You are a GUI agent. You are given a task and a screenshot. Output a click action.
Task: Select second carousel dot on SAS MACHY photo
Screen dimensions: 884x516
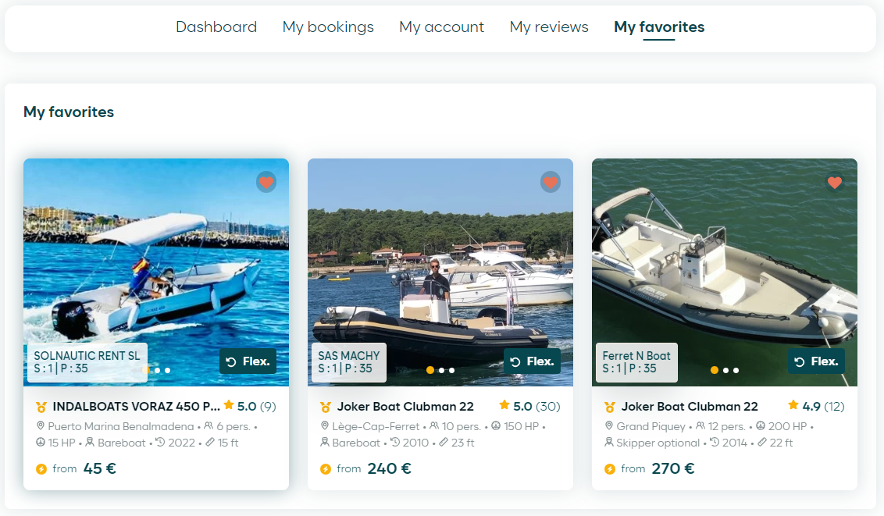coord(441,371)
